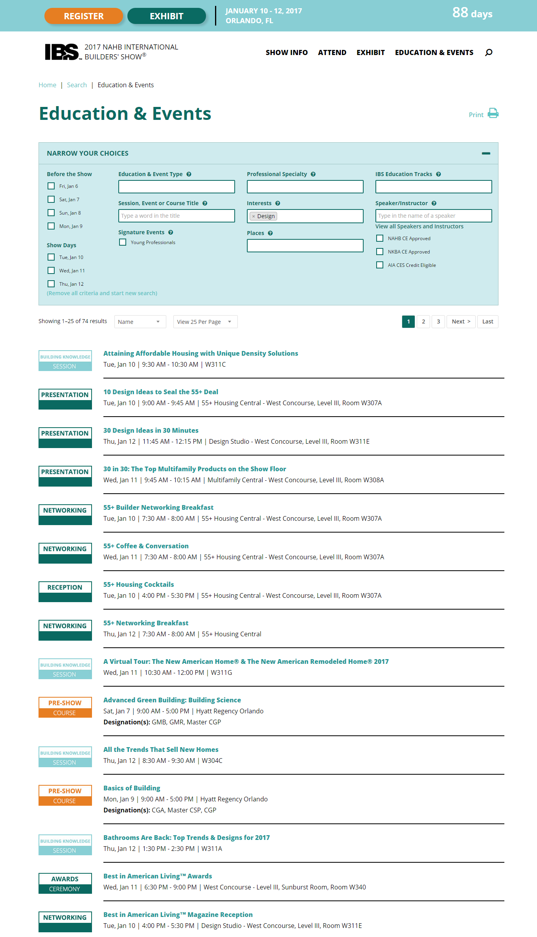Click Pre-Show Course badge for Advanced Green Building
The width and height of the screenshot is (537, 937).
65,707
